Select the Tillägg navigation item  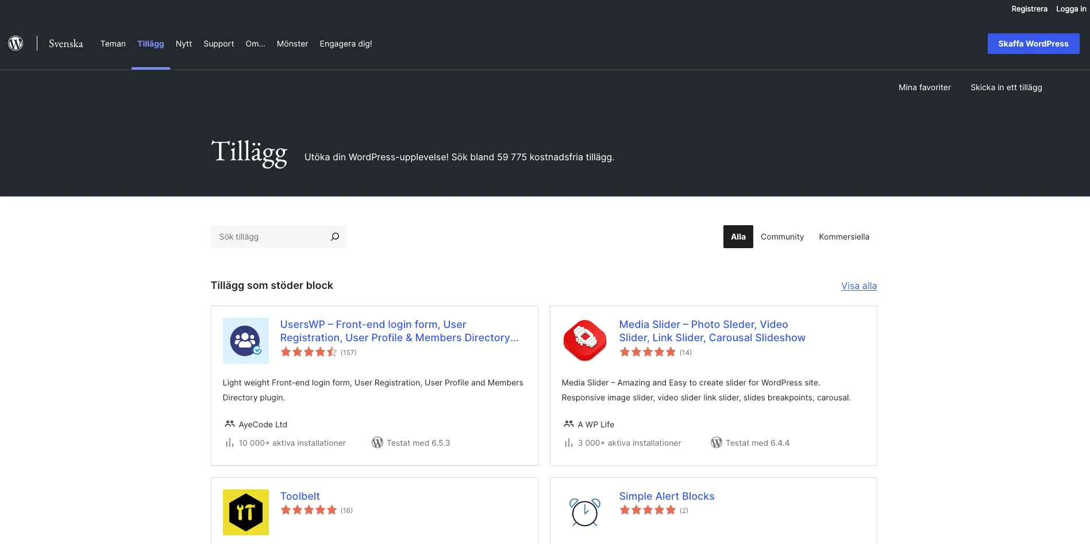[151, 44]
